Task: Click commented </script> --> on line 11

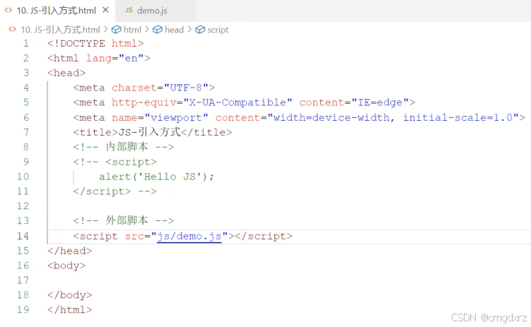Action: coord(115,191)
